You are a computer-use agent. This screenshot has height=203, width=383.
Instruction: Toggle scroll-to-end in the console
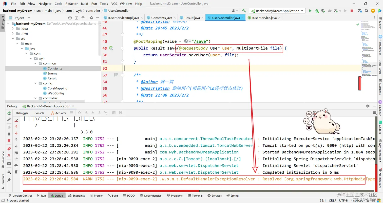point(16,159)
